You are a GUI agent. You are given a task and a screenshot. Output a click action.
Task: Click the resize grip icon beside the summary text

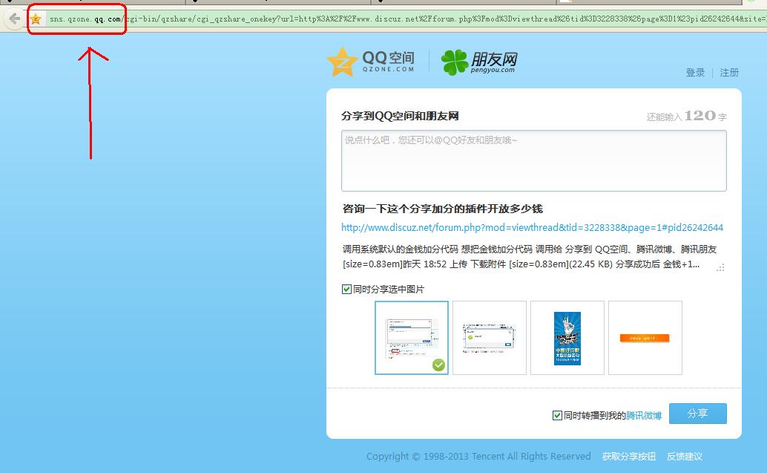pos(720,267)
